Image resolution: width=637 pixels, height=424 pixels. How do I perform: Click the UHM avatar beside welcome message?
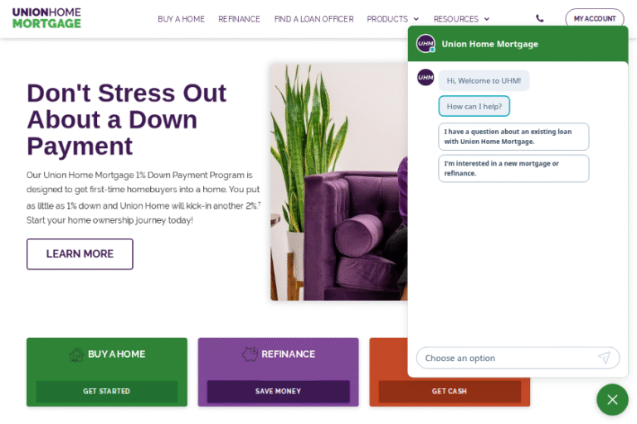click(425, 78)
